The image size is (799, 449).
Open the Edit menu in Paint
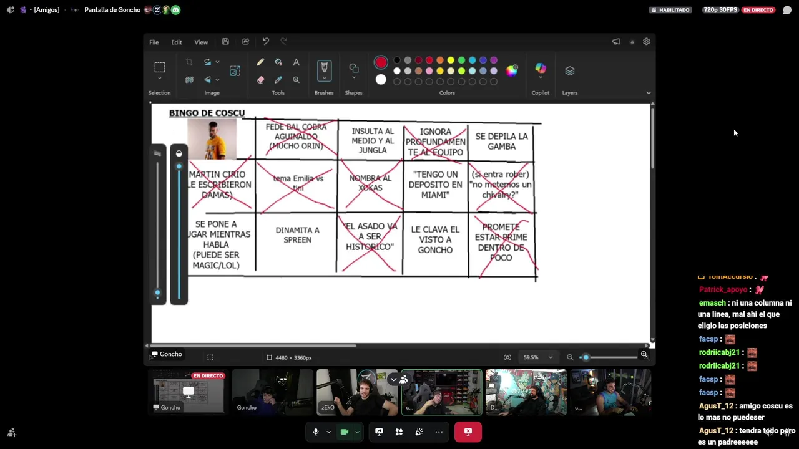click(177, 42)
